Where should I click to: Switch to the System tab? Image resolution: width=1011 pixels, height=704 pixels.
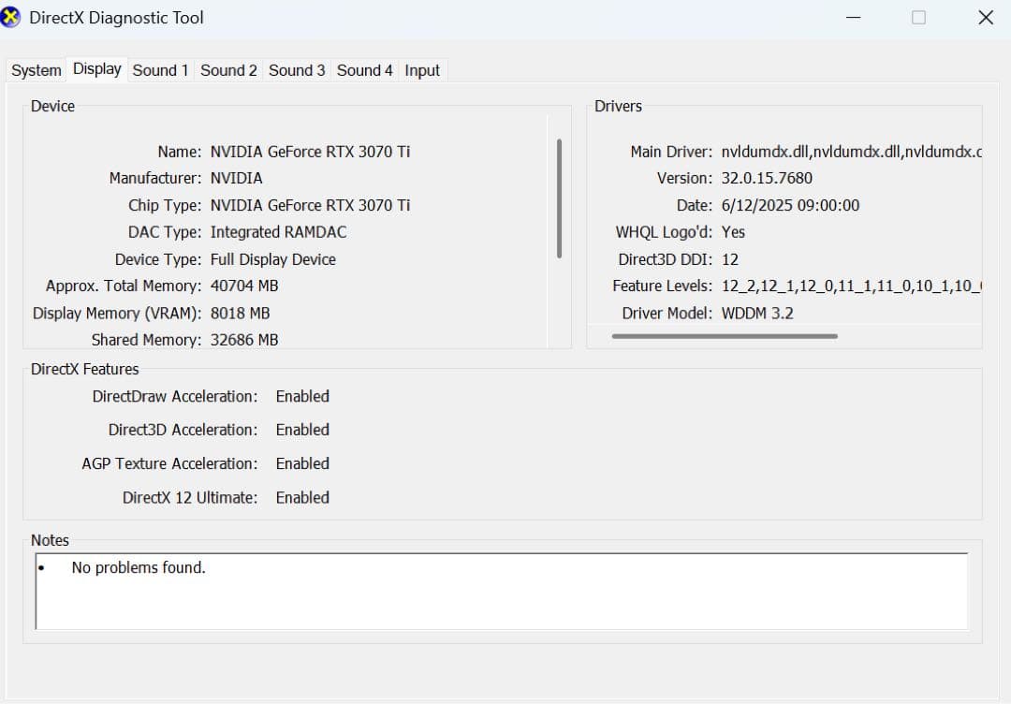(x=37, y=70)
